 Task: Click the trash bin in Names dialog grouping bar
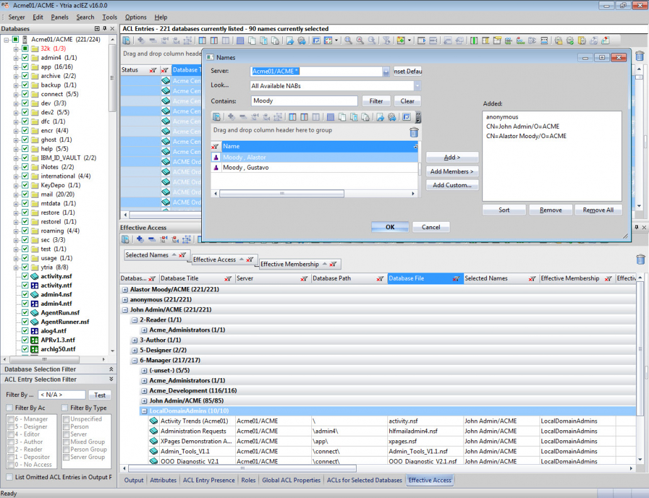tap(414, 133)
